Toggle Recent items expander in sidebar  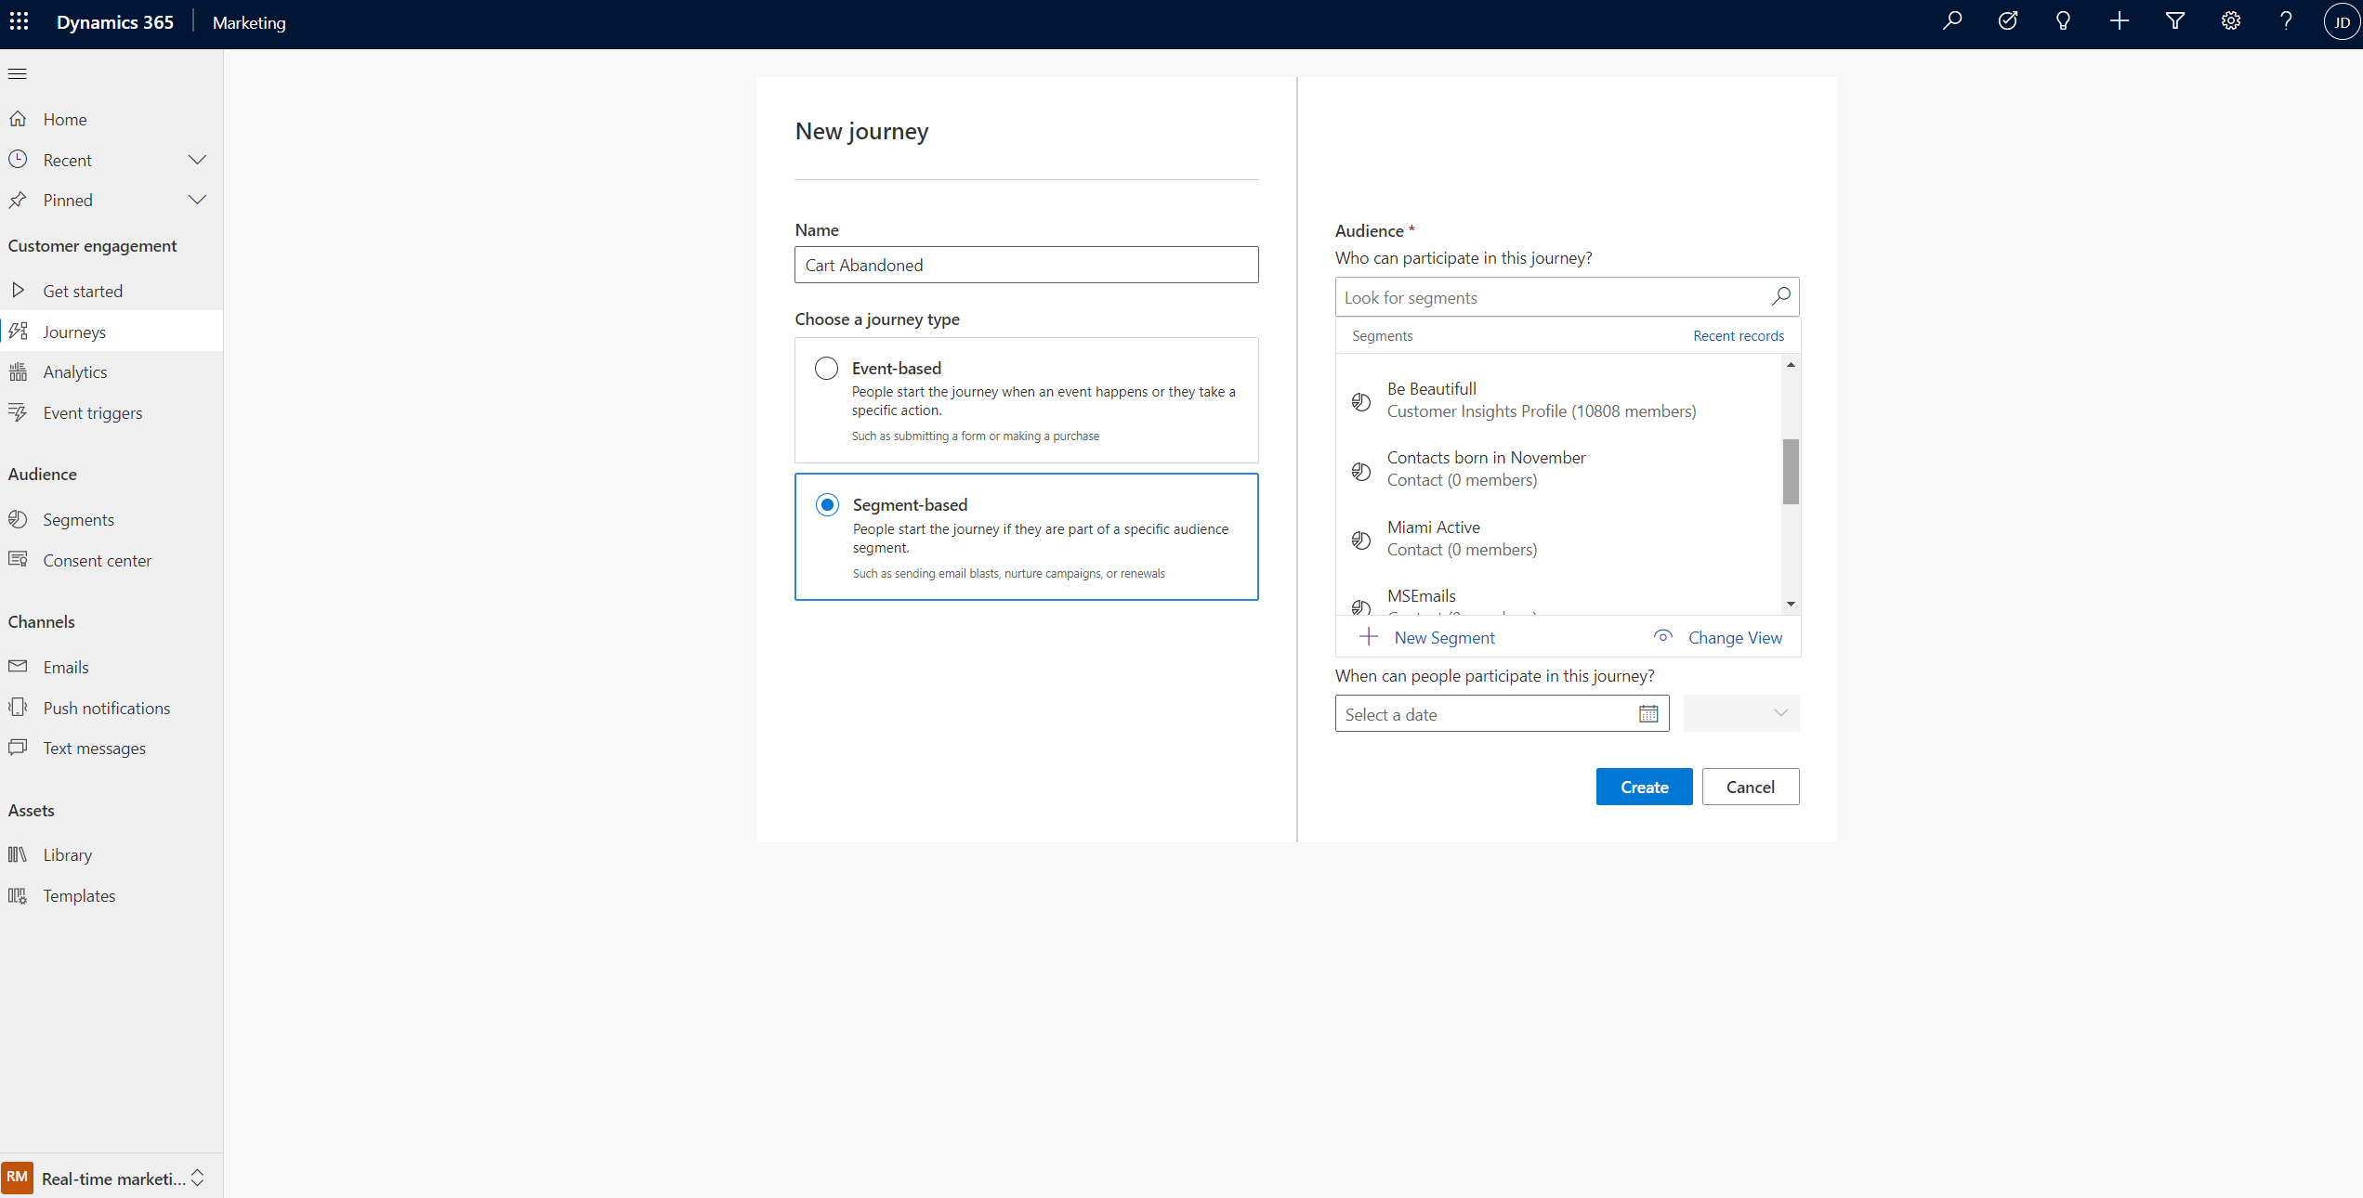pyautogui.click(x=197, y=159)
